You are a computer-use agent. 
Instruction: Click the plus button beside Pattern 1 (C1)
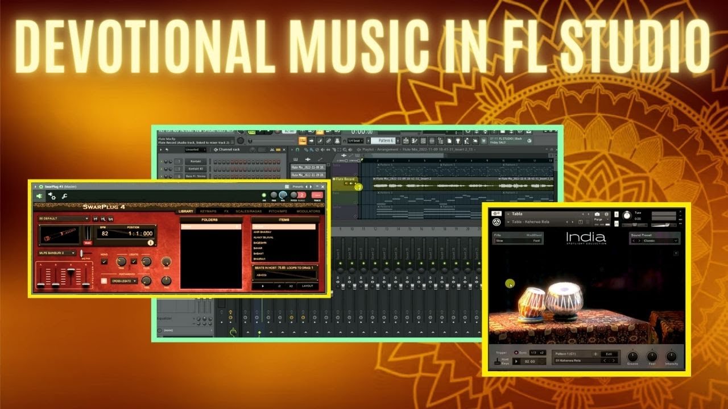[595, 354]
